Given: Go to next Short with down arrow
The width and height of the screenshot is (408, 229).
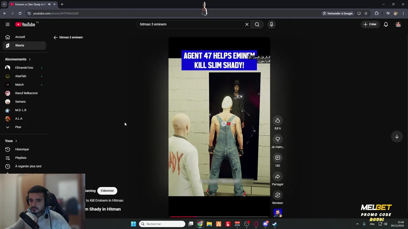Looking at the screenshot, I should [x=397, y=137].
